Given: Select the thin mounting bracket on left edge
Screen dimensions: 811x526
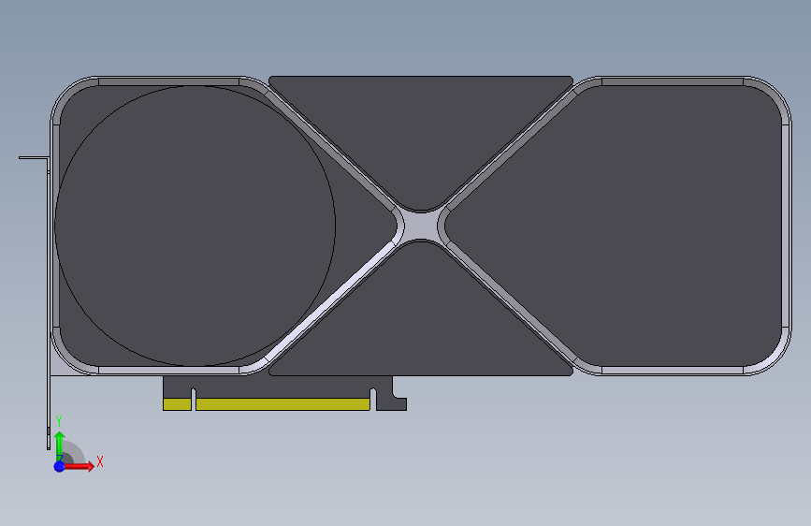Looking at the screenshot, I should (x=47, y=305).
